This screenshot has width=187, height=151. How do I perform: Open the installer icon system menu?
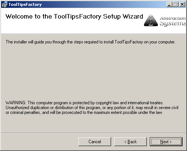point(4,4)
